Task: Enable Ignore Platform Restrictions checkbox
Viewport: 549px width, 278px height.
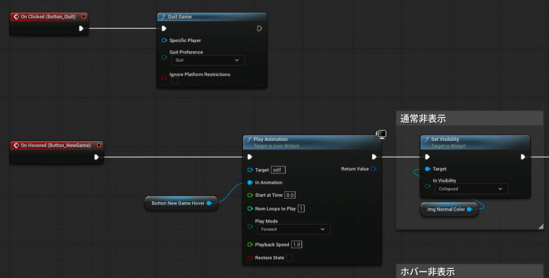Action: [x=175, y=81]
